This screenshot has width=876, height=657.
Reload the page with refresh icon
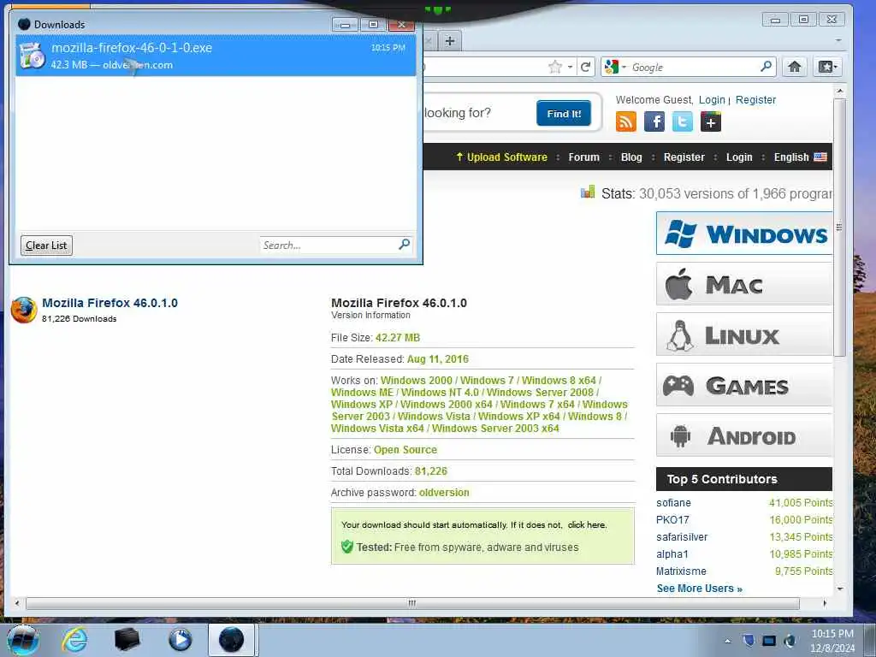pos(585,67)
